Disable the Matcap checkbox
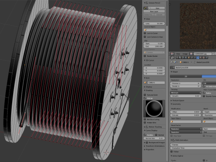The image size is (216, 162). tap(145, 98)
